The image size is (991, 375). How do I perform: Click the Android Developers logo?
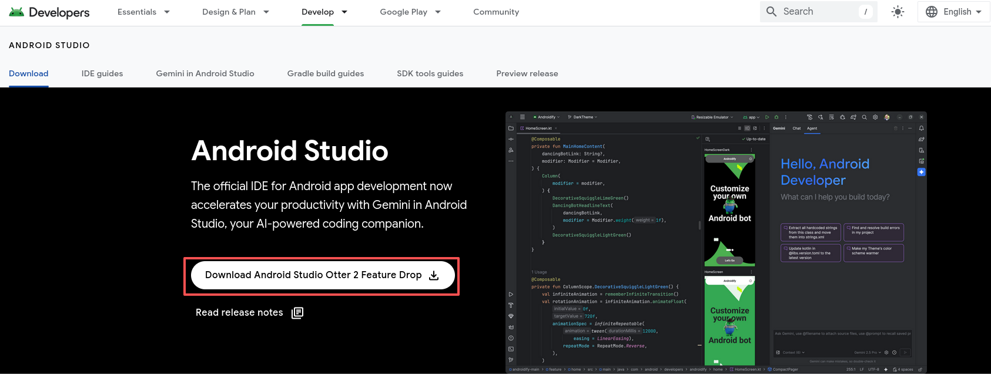pyautogui.click(x=49, y=12)
